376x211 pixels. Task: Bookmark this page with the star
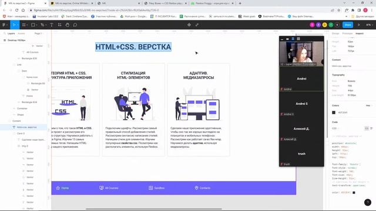pyautogui.click(x=339, y=11)
